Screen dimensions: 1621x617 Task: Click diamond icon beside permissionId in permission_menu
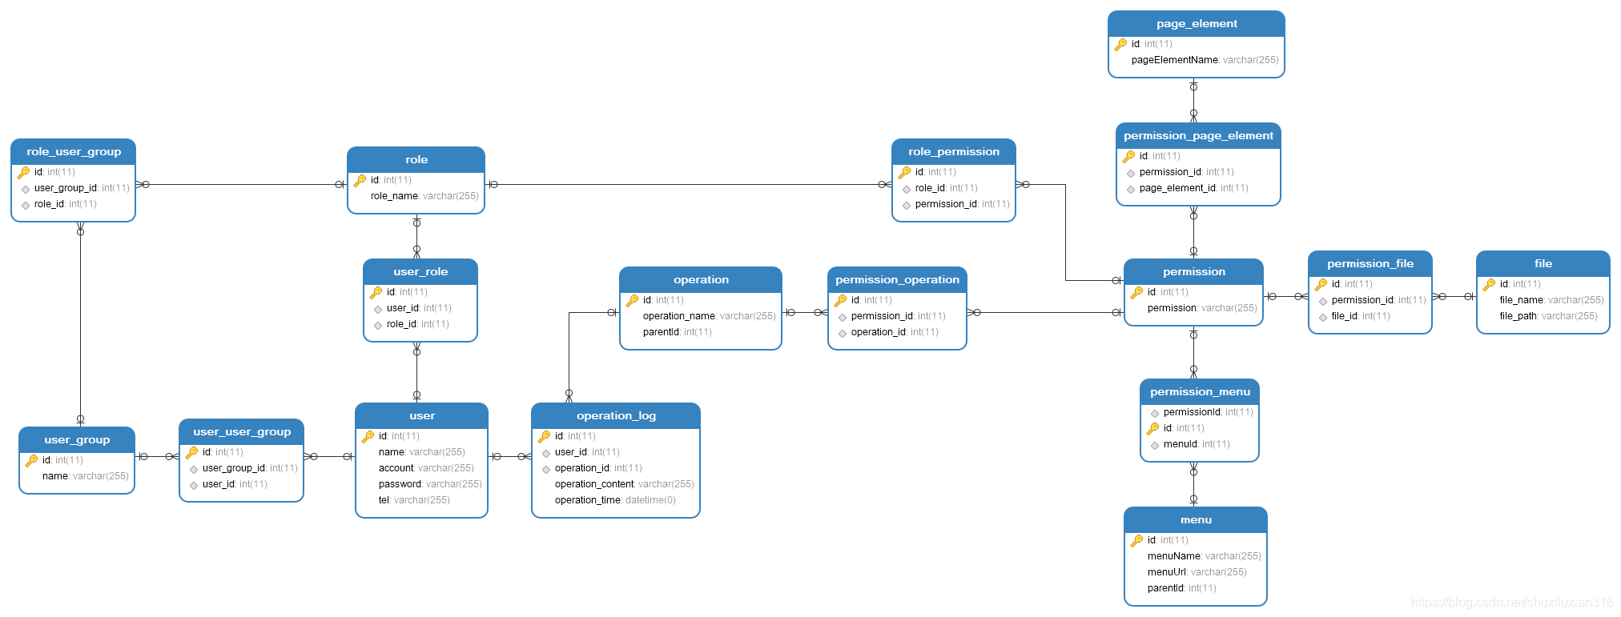(1155, 413)
